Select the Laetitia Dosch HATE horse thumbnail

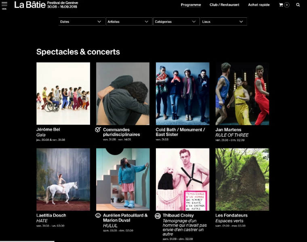pyautogui.click(x=63, y=179)
